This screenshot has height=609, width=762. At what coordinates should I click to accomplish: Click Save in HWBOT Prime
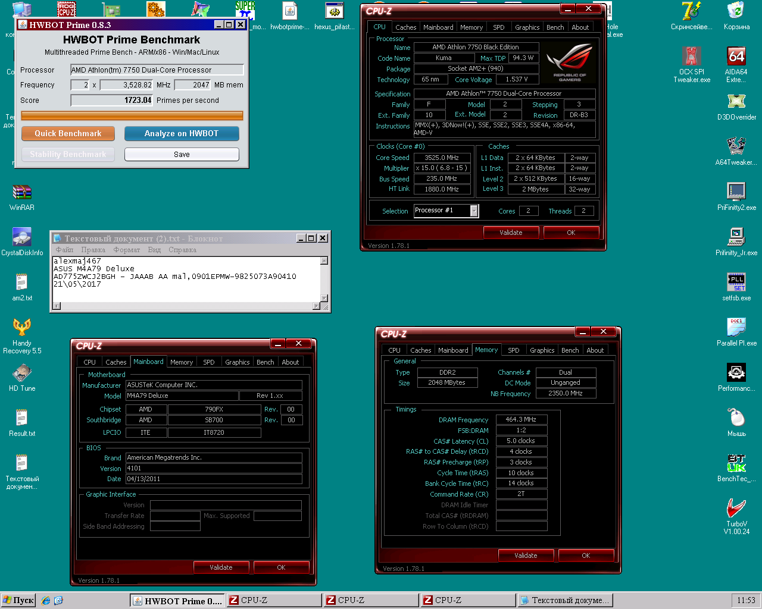(182, 155)
